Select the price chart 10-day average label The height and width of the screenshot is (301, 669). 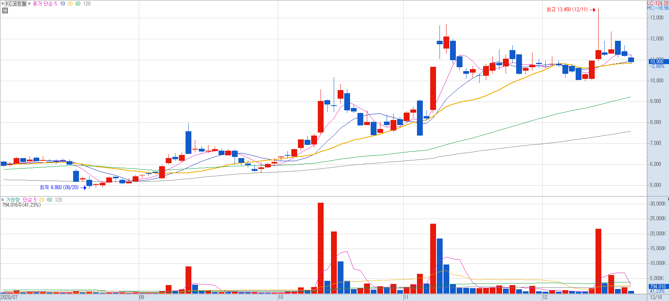(62, 3)
